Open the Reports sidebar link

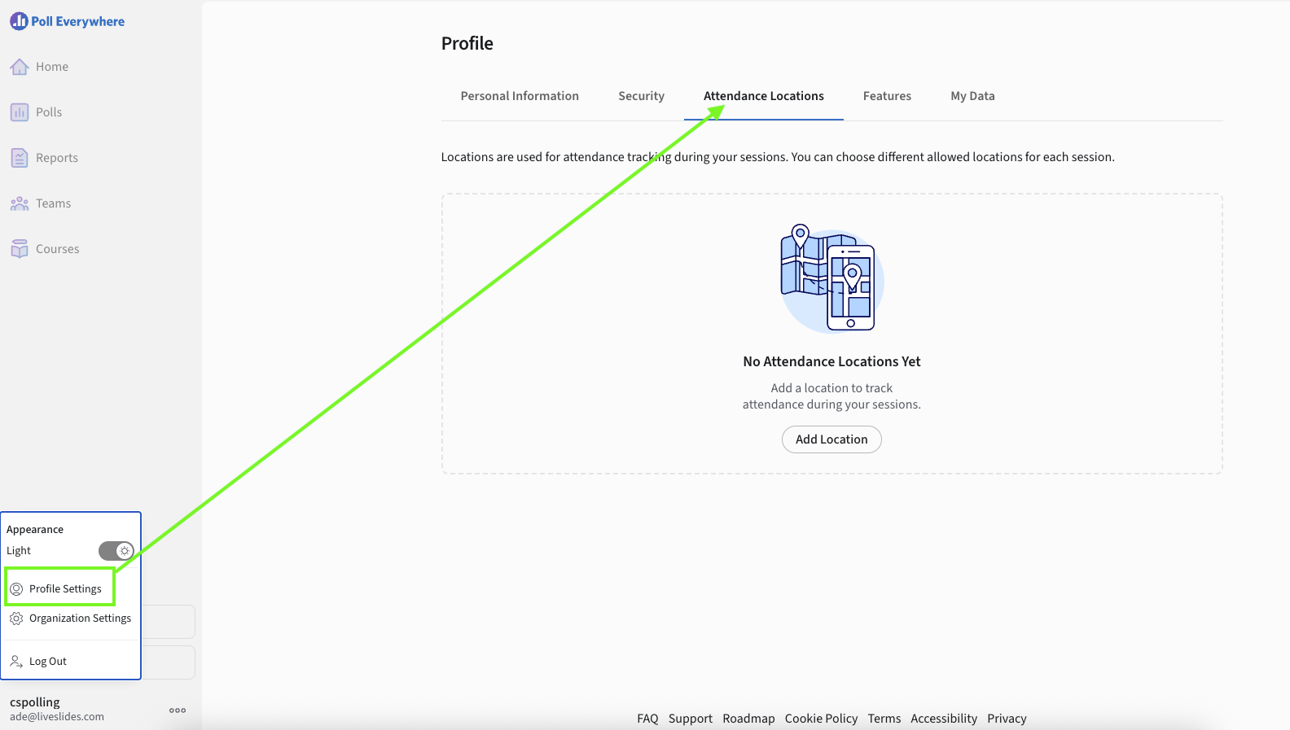point(57,158)
